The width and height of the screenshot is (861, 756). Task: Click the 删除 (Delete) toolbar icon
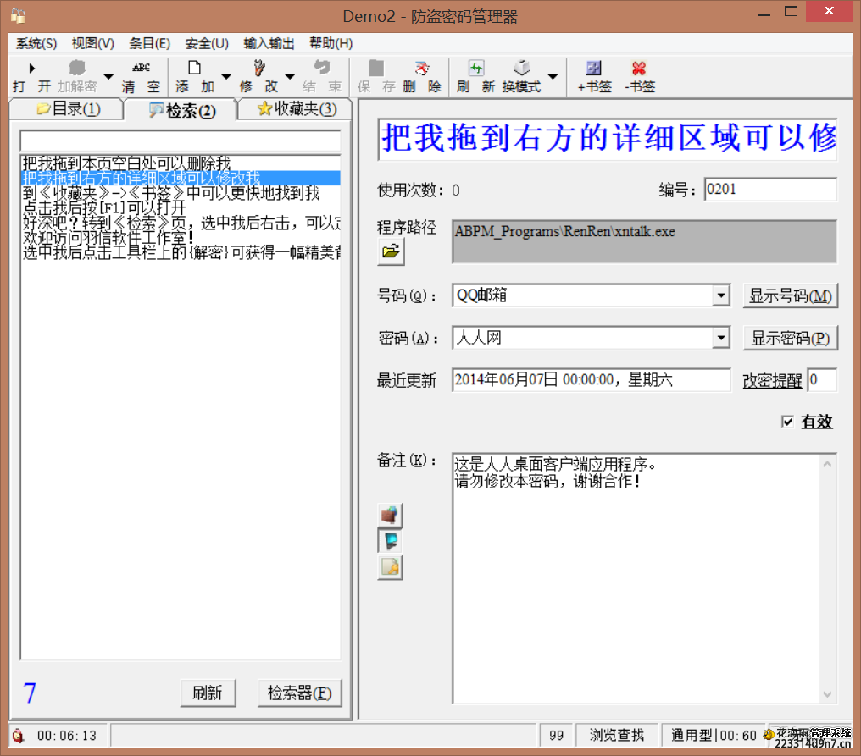pyautogui.click(x=421, y=76)
